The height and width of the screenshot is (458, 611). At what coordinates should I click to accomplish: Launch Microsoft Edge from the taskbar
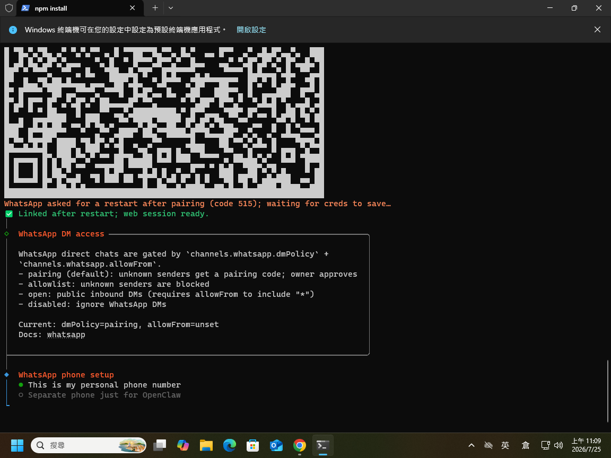230,445
